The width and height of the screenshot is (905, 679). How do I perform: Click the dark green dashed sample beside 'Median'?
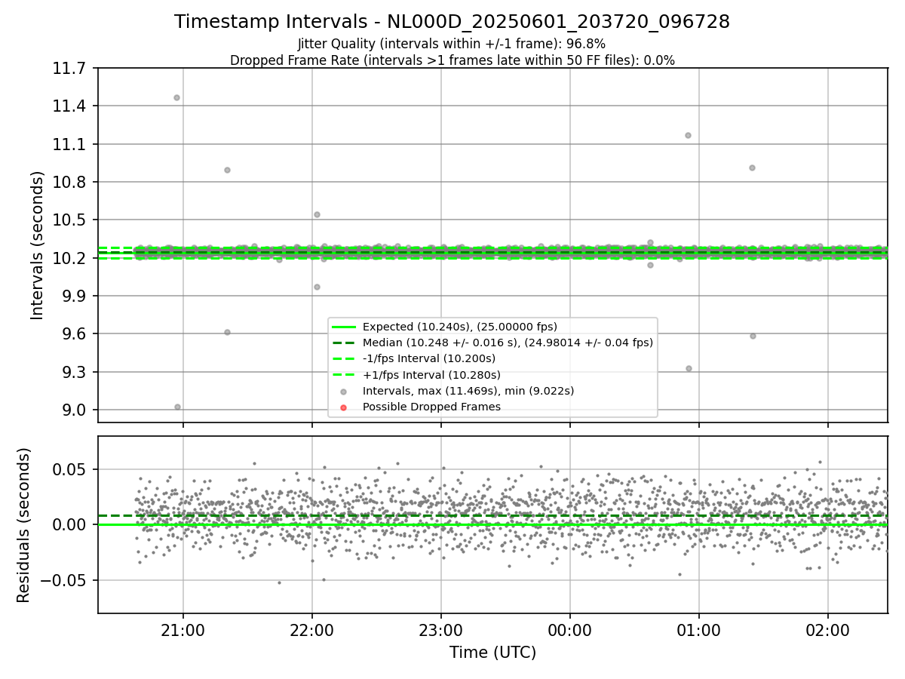tap(343, 343)
